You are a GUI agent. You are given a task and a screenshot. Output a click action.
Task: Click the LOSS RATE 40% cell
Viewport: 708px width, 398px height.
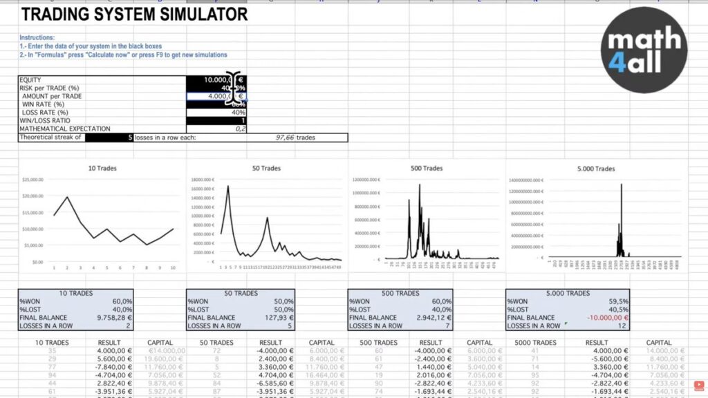[x=216, y=113]
